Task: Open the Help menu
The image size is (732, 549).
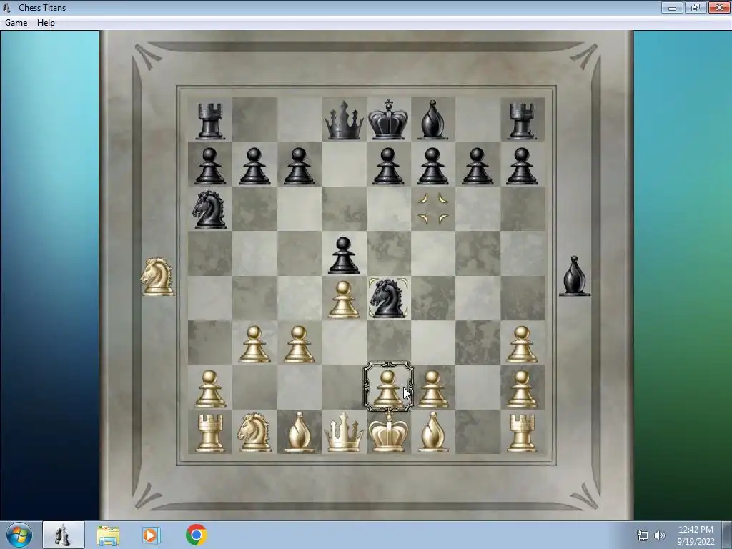Action: [46, 22]
